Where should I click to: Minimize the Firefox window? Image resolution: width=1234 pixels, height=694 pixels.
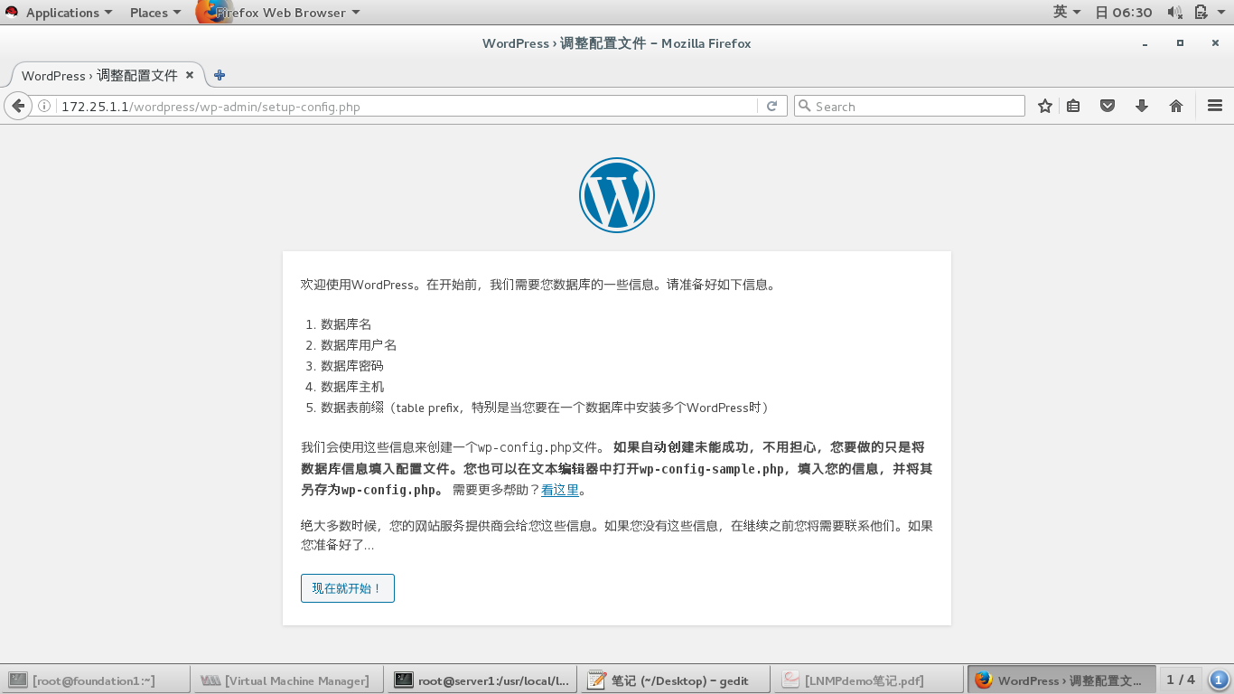coord(1145,43)
